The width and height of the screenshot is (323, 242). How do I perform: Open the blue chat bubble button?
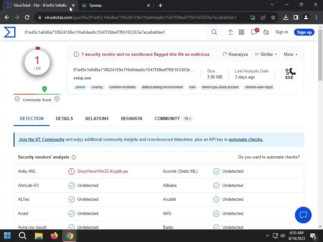(x=303, y=215)
